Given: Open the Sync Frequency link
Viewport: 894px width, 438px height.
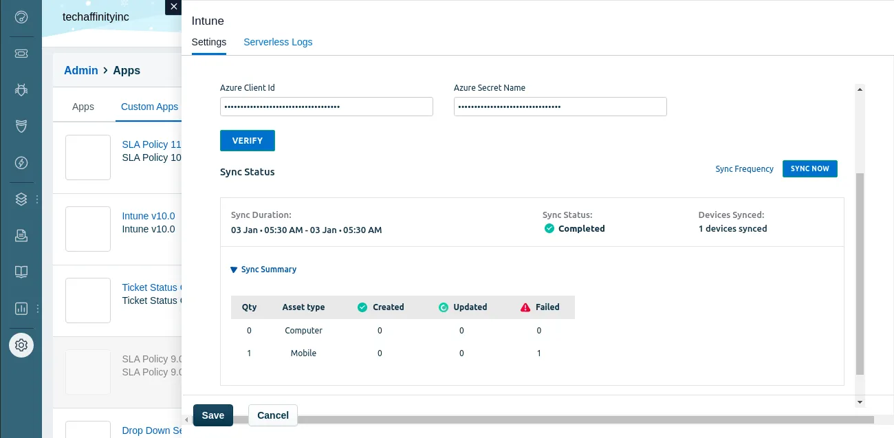Looking at the screenshot, I should pyautogui.click(x=744, y=169).
